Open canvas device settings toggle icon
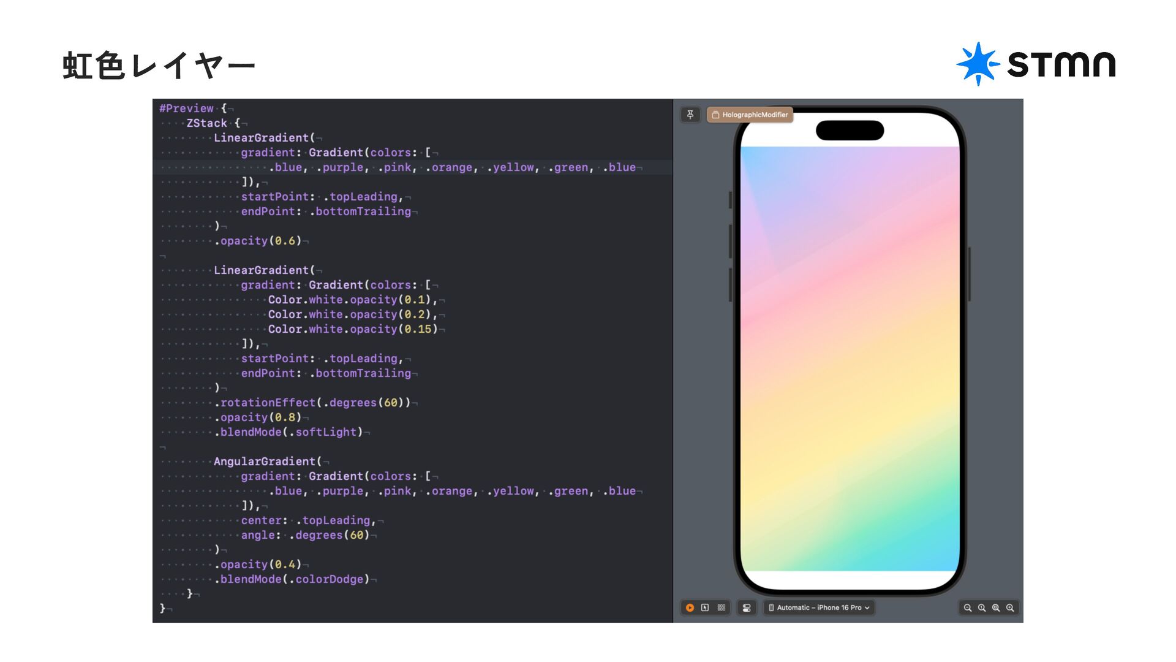Image resolution: width=1176 pixels, height=662 pixels. [x=747, y=607]
